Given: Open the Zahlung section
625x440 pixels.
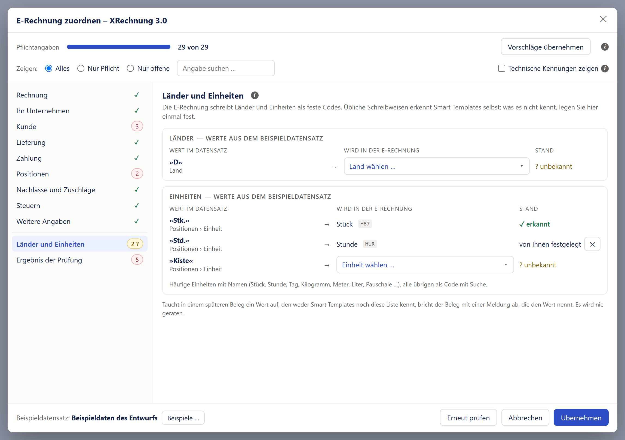Looking at the screenshot, I should (x=80, y=158).
